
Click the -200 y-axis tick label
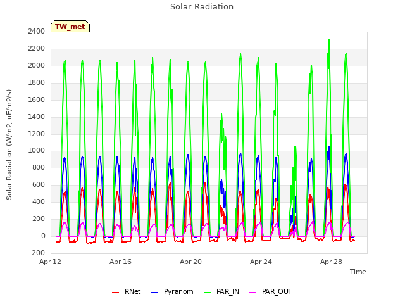point(37,253)
